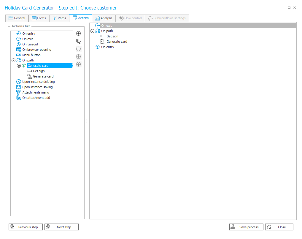Select highlighted Generate card path
This screenshot has height=239, width=302.
click(x=50, y=66)
